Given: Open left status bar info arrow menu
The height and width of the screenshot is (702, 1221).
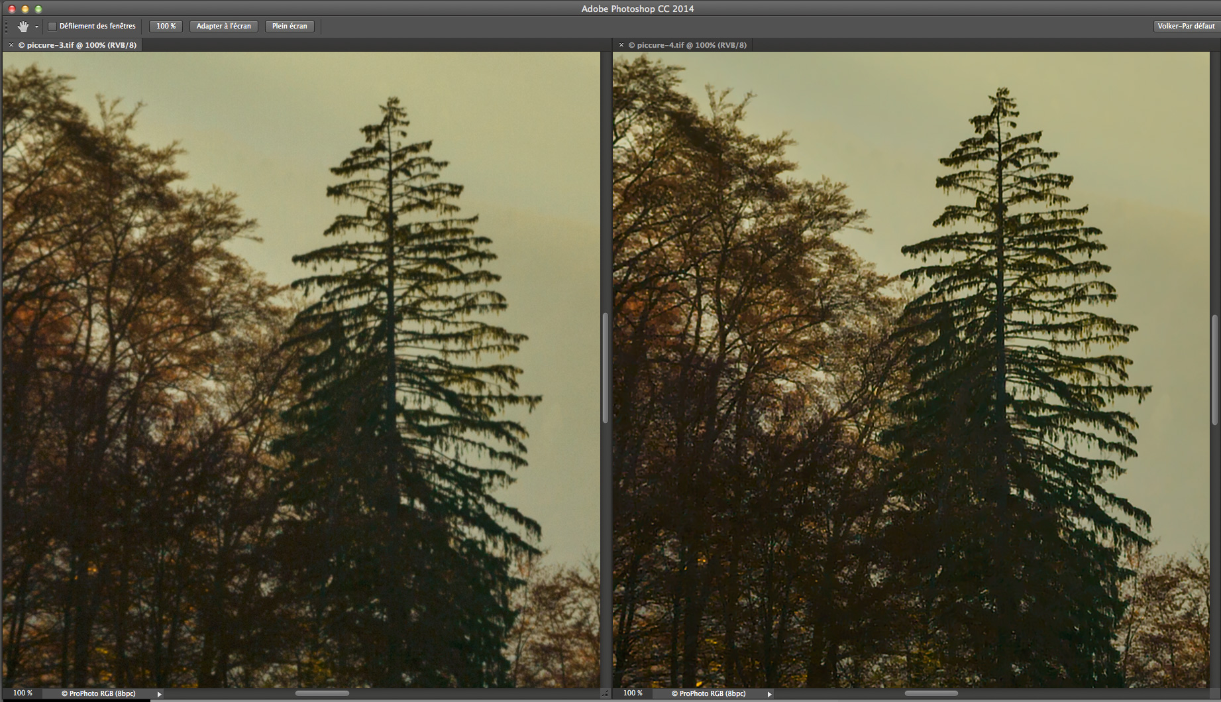Looking at the screenshot, I should 159,694.
